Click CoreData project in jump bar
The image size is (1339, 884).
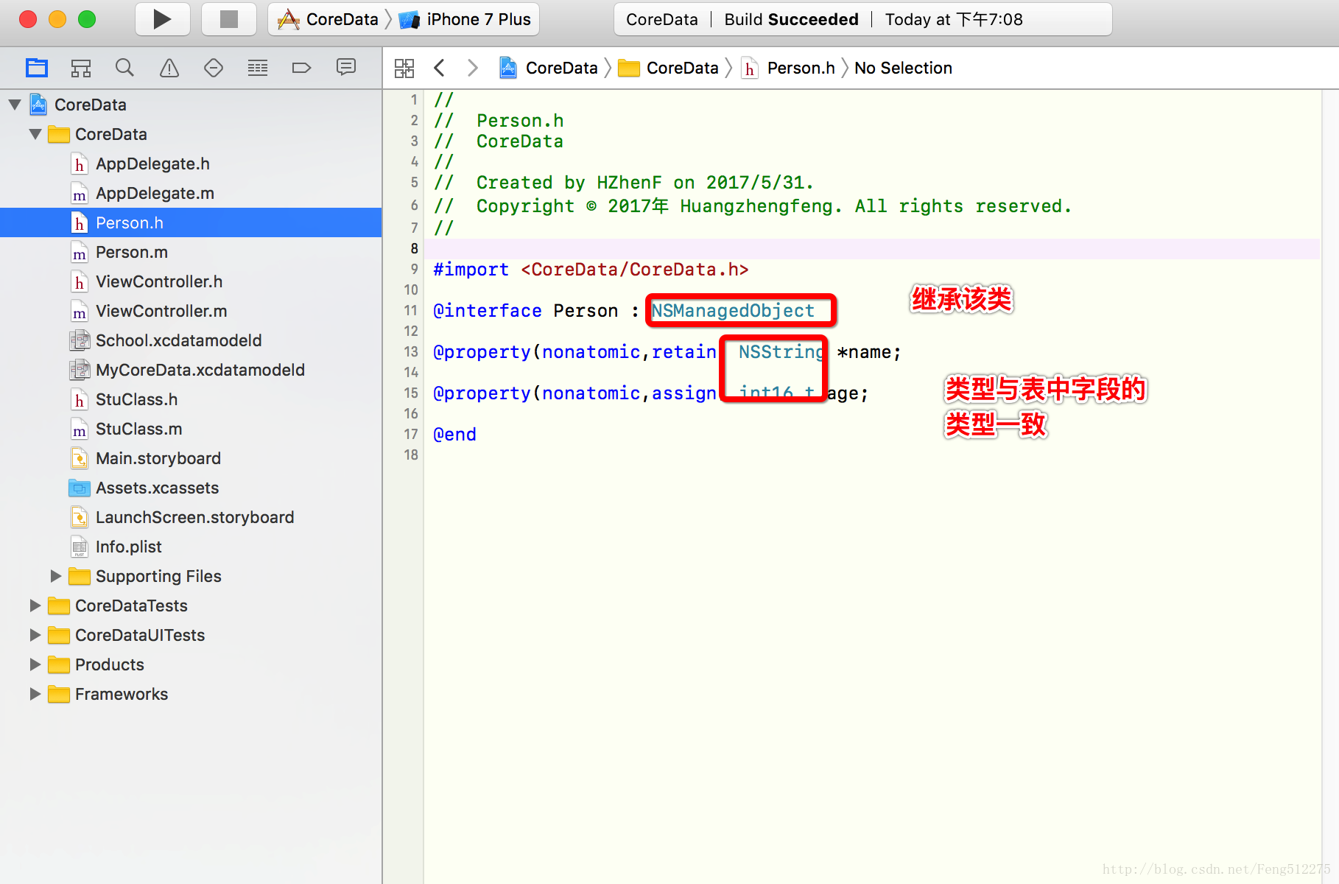point(549,68)
